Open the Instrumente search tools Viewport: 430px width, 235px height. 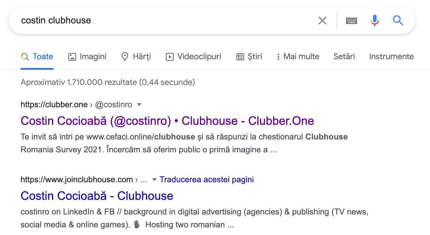pyautogui.click(x=391, y=57)
